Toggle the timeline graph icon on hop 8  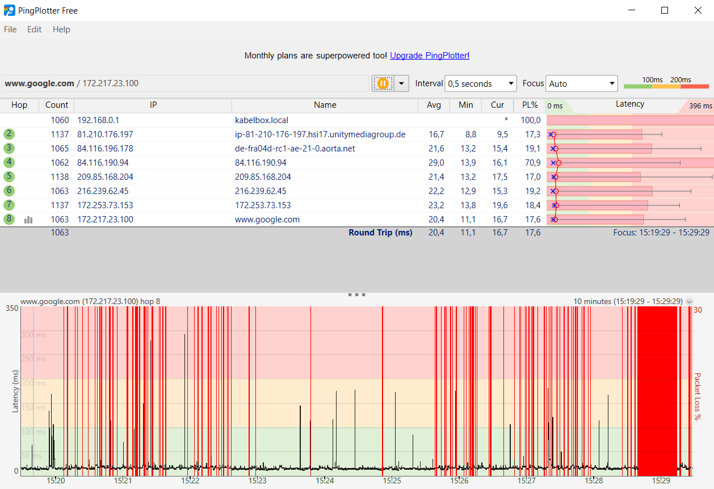point(28,220)
